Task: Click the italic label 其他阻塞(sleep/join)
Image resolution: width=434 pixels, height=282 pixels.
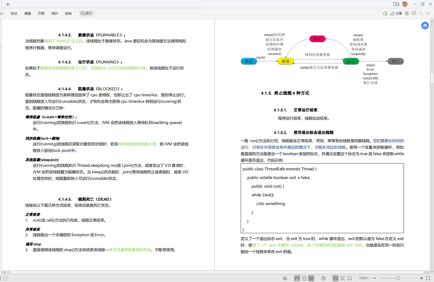Action: point(42,160)
